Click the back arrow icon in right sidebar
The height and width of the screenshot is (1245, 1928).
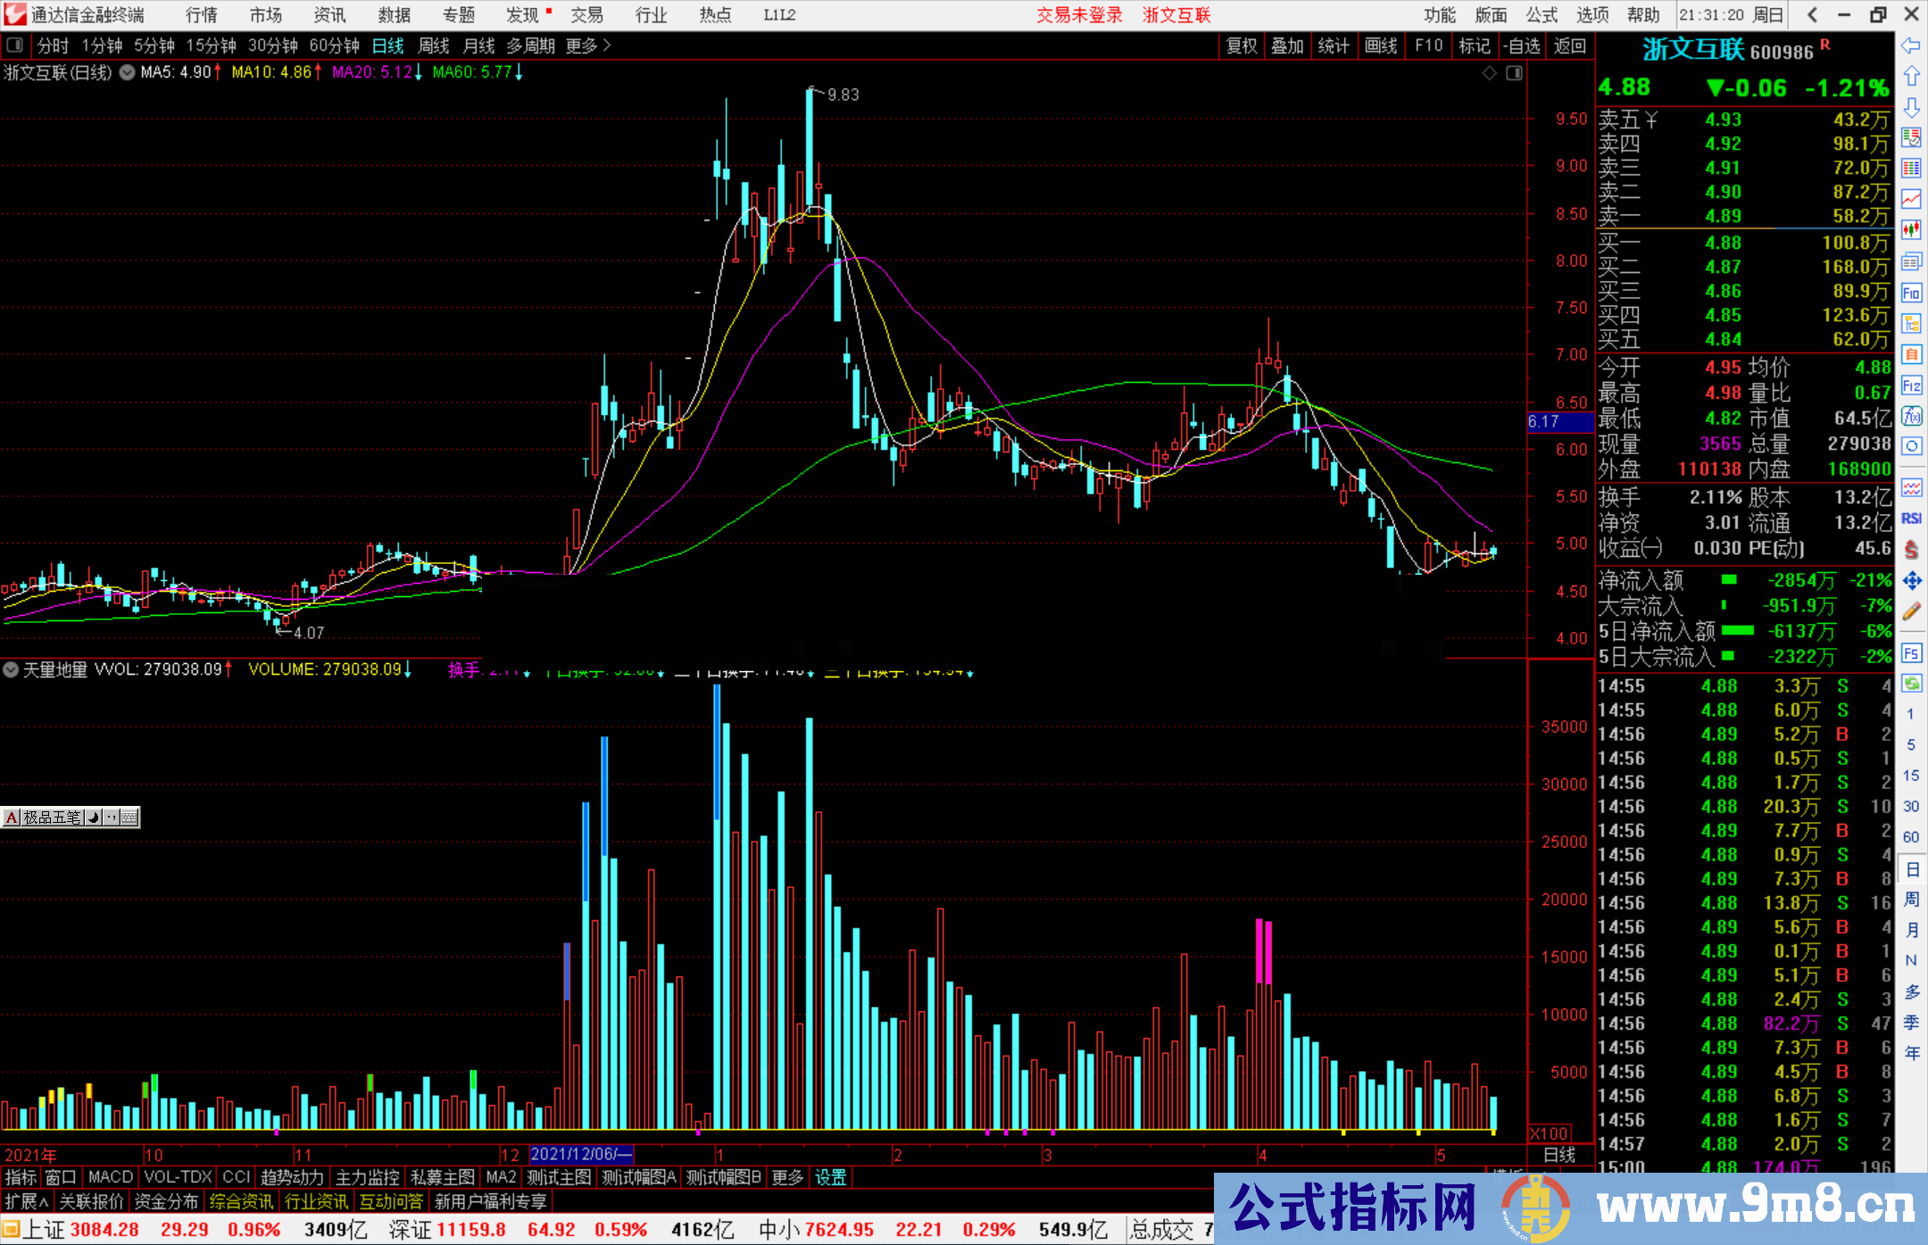(1911, 46)
